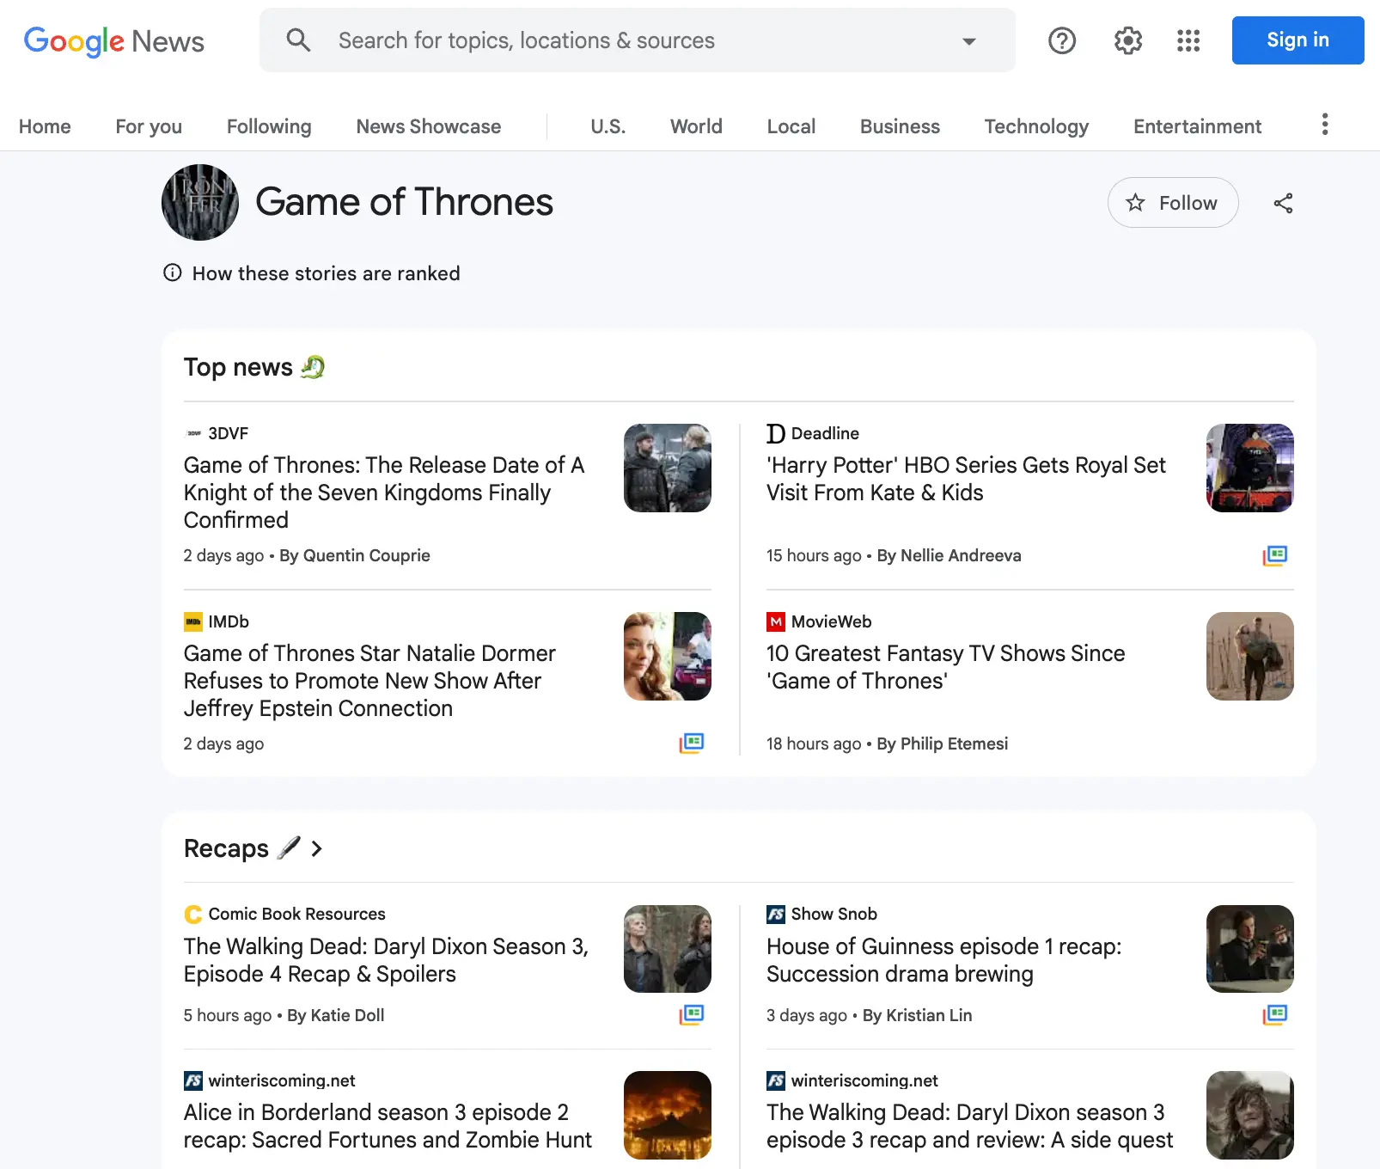Open full coverage icon for Kristian Lin story
This screenshot has width=1380, height=1169.
pos(1275,1015)
